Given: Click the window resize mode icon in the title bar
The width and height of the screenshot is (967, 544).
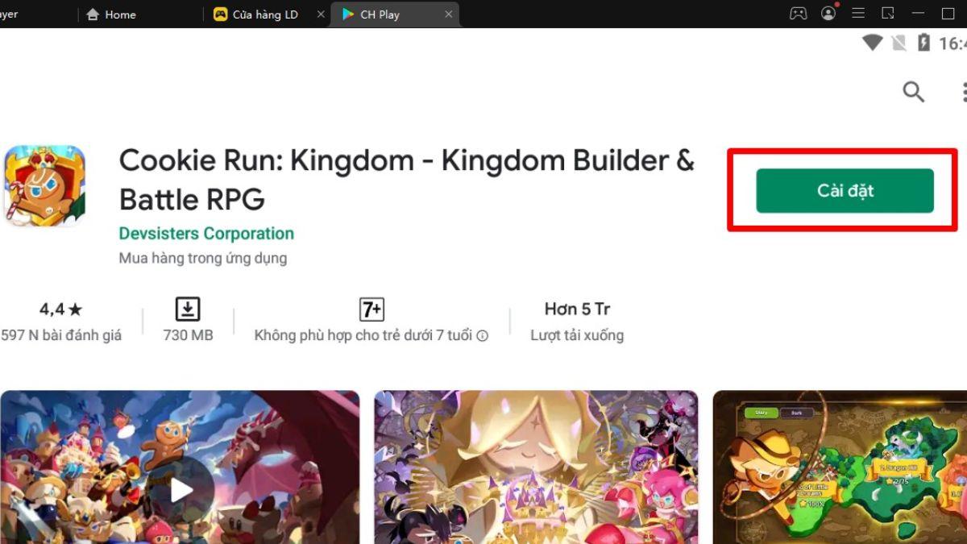Looking at the screenshot, I should (888, 14).
